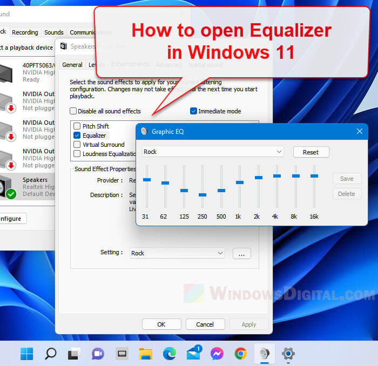
Task: Switch to the Sounds tab
Action: (x=54, y=32)
